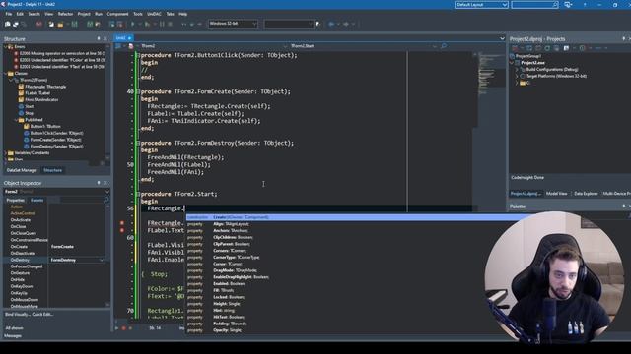Expand Build Configurations (Debug) node
631x354 pixels.
click(517, 70)
